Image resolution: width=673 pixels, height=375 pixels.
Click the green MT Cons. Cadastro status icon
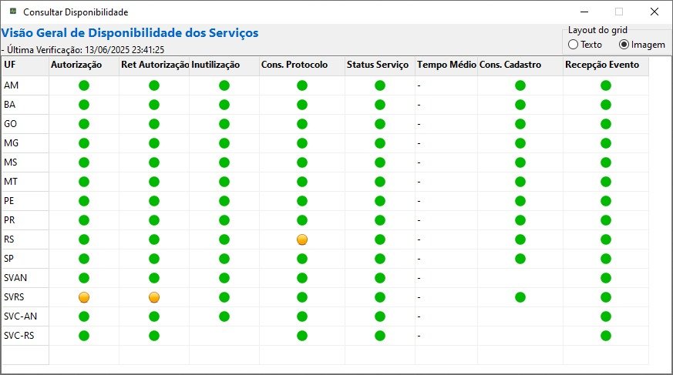[520, 182]
